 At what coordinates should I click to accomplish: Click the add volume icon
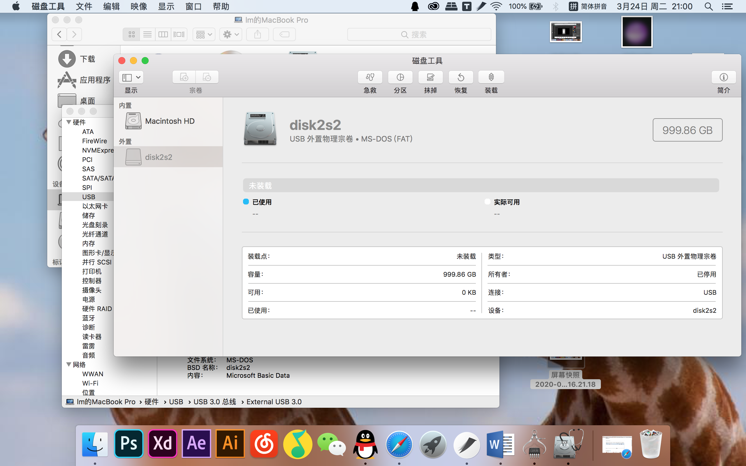coord(184,77)
